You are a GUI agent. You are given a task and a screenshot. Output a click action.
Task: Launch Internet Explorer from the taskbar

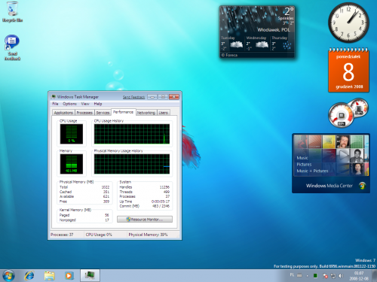tap(29, 276)
